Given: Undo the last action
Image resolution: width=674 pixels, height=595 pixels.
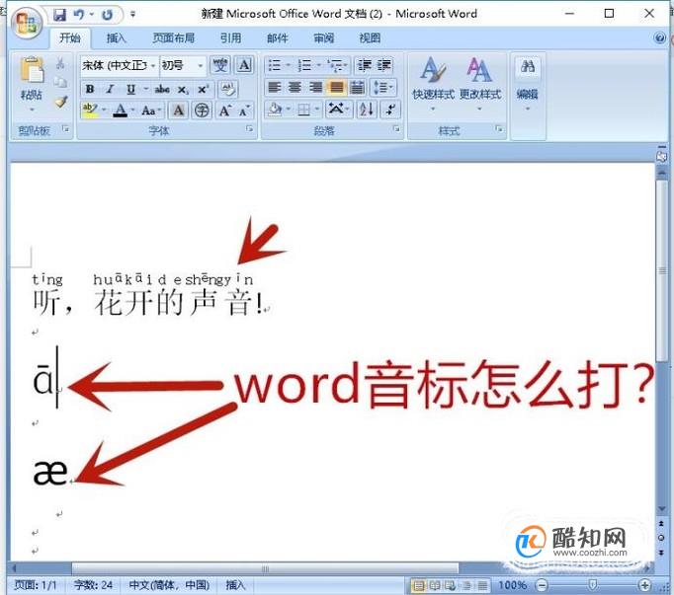Looking at the screenshot, I should (79, 15).
